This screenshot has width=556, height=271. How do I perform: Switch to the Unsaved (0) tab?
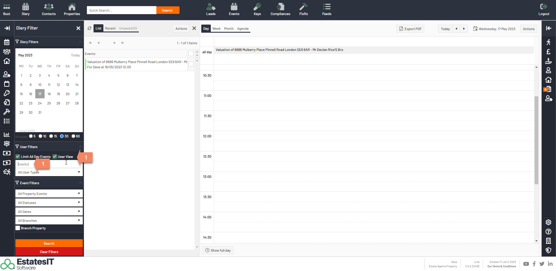pyautogui.click(x=128, y=28)
